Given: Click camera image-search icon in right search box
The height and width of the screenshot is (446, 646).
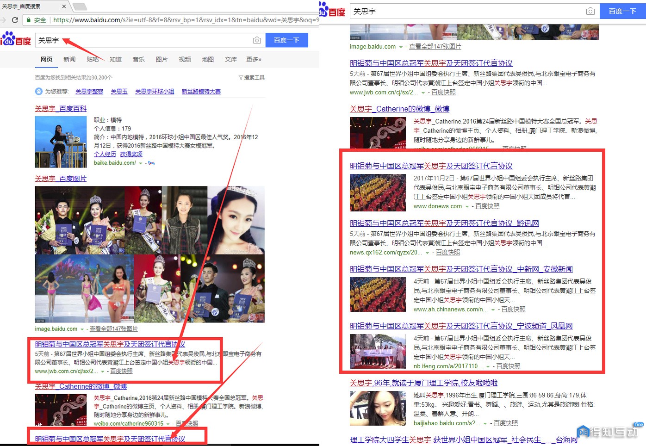Looking at the screenshot, I should [x=590, y=11].
